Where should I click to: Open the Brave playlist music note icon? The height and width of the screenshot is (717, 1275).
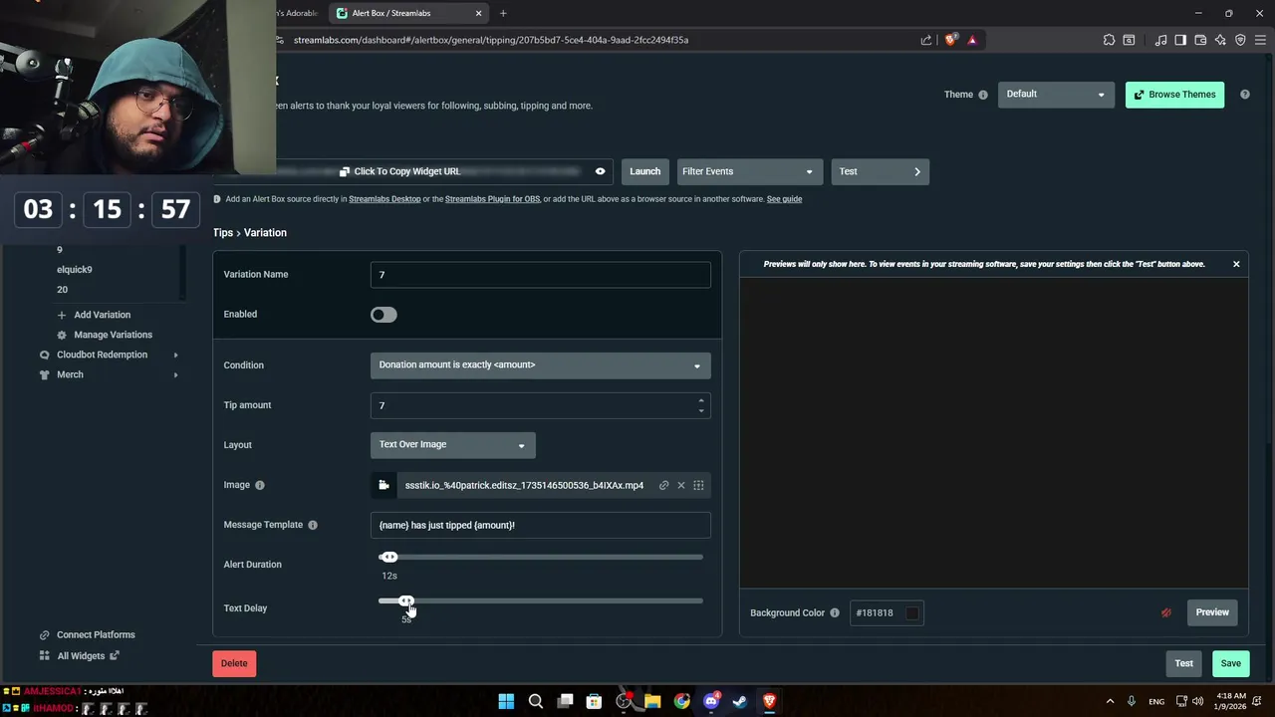tap(1160, 40)
